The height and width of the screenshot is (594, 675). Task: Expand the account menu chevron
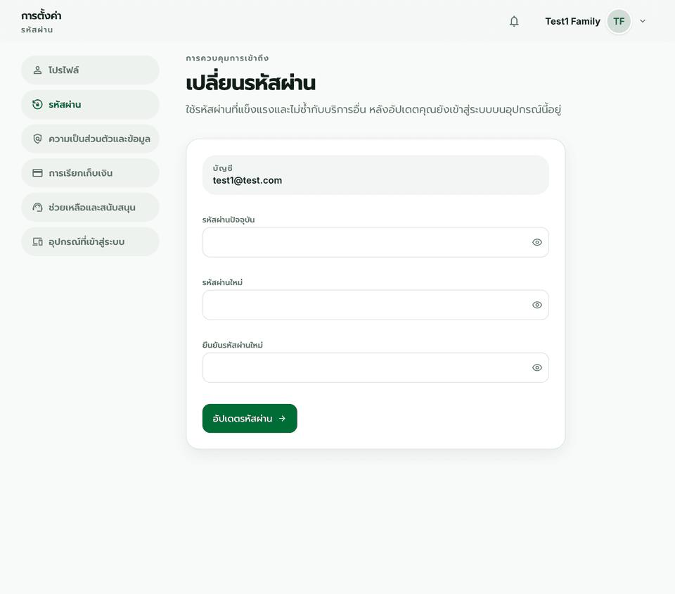coord(643,21)
